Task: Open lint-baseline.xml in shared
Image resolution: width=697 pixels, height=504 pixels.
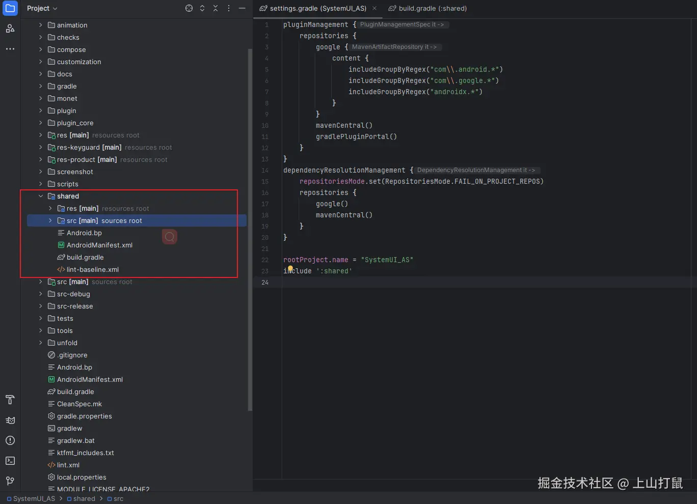Action: click(x=93, y=269)
